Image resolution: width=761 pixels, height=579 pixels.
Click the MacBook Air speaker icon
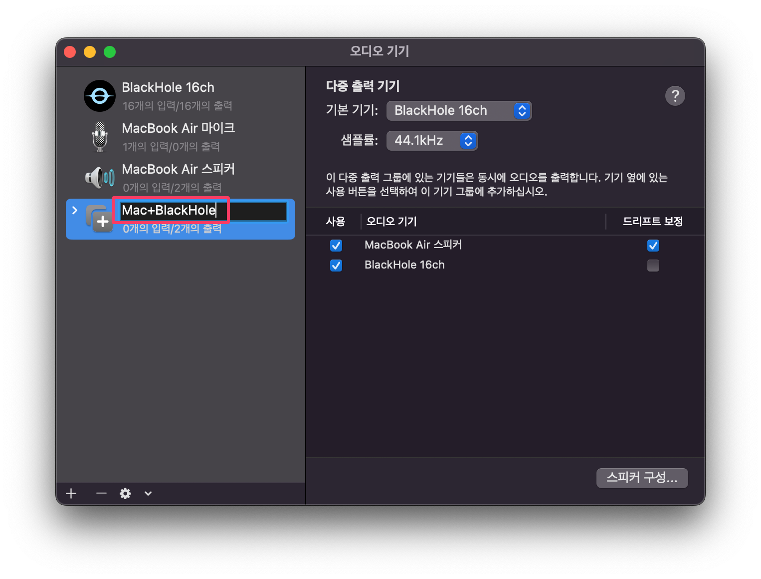pyautogui.click(x=100, y=177)
